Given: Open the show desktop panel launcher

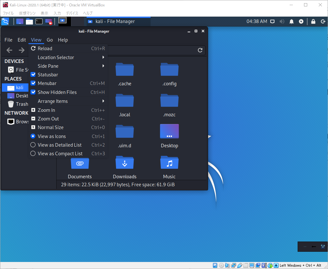Looking at the screenshot, I should [20, 21].
